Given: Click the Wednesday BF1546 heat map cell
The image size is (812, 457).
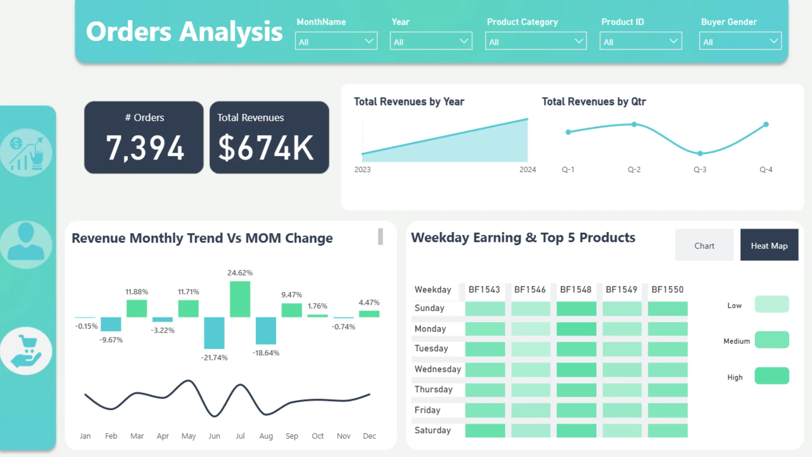Looking at the screenshot, I should tap(531, 370).
